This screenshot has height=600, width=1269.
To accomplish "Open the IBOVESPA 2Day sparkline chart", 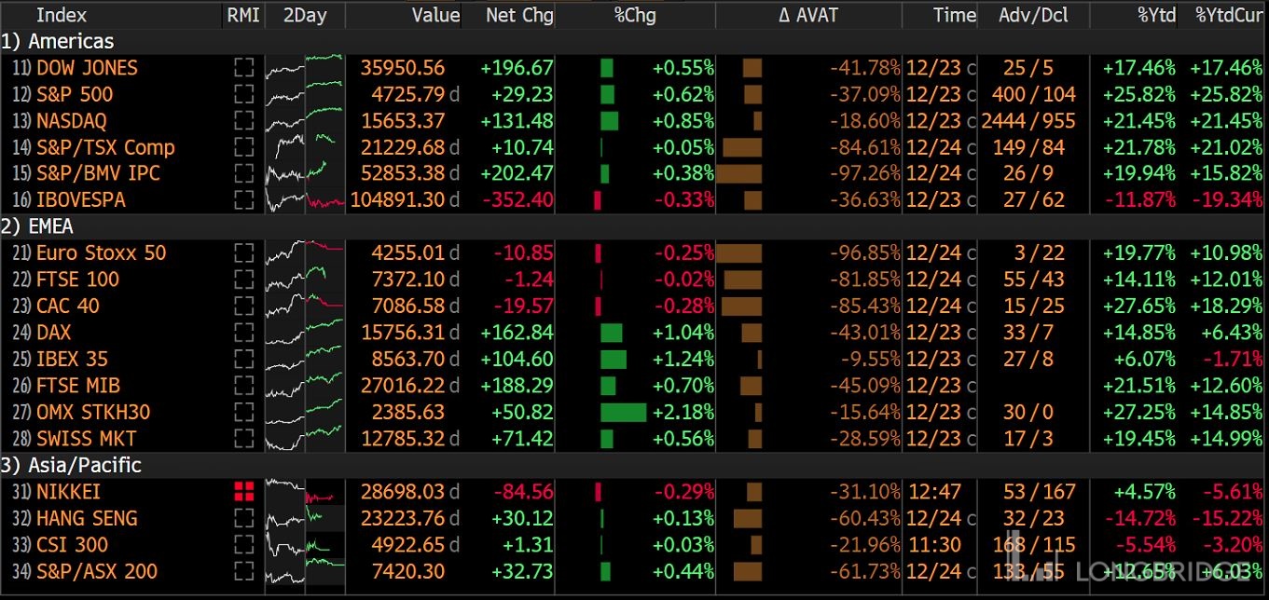I will 305,200.
